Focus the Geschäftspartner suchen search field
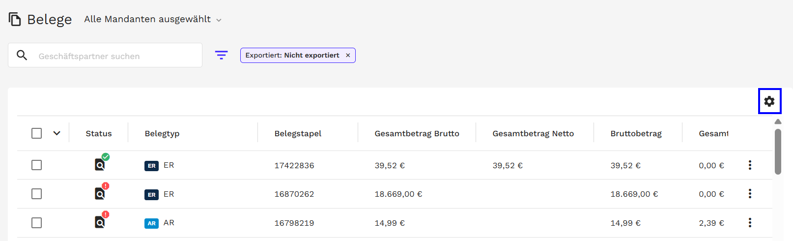This screenshot has height=241, width=793. coord(113,56)
